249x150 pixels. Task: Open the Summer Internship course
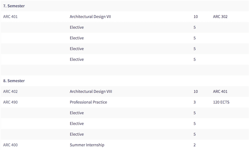(87, 145)
